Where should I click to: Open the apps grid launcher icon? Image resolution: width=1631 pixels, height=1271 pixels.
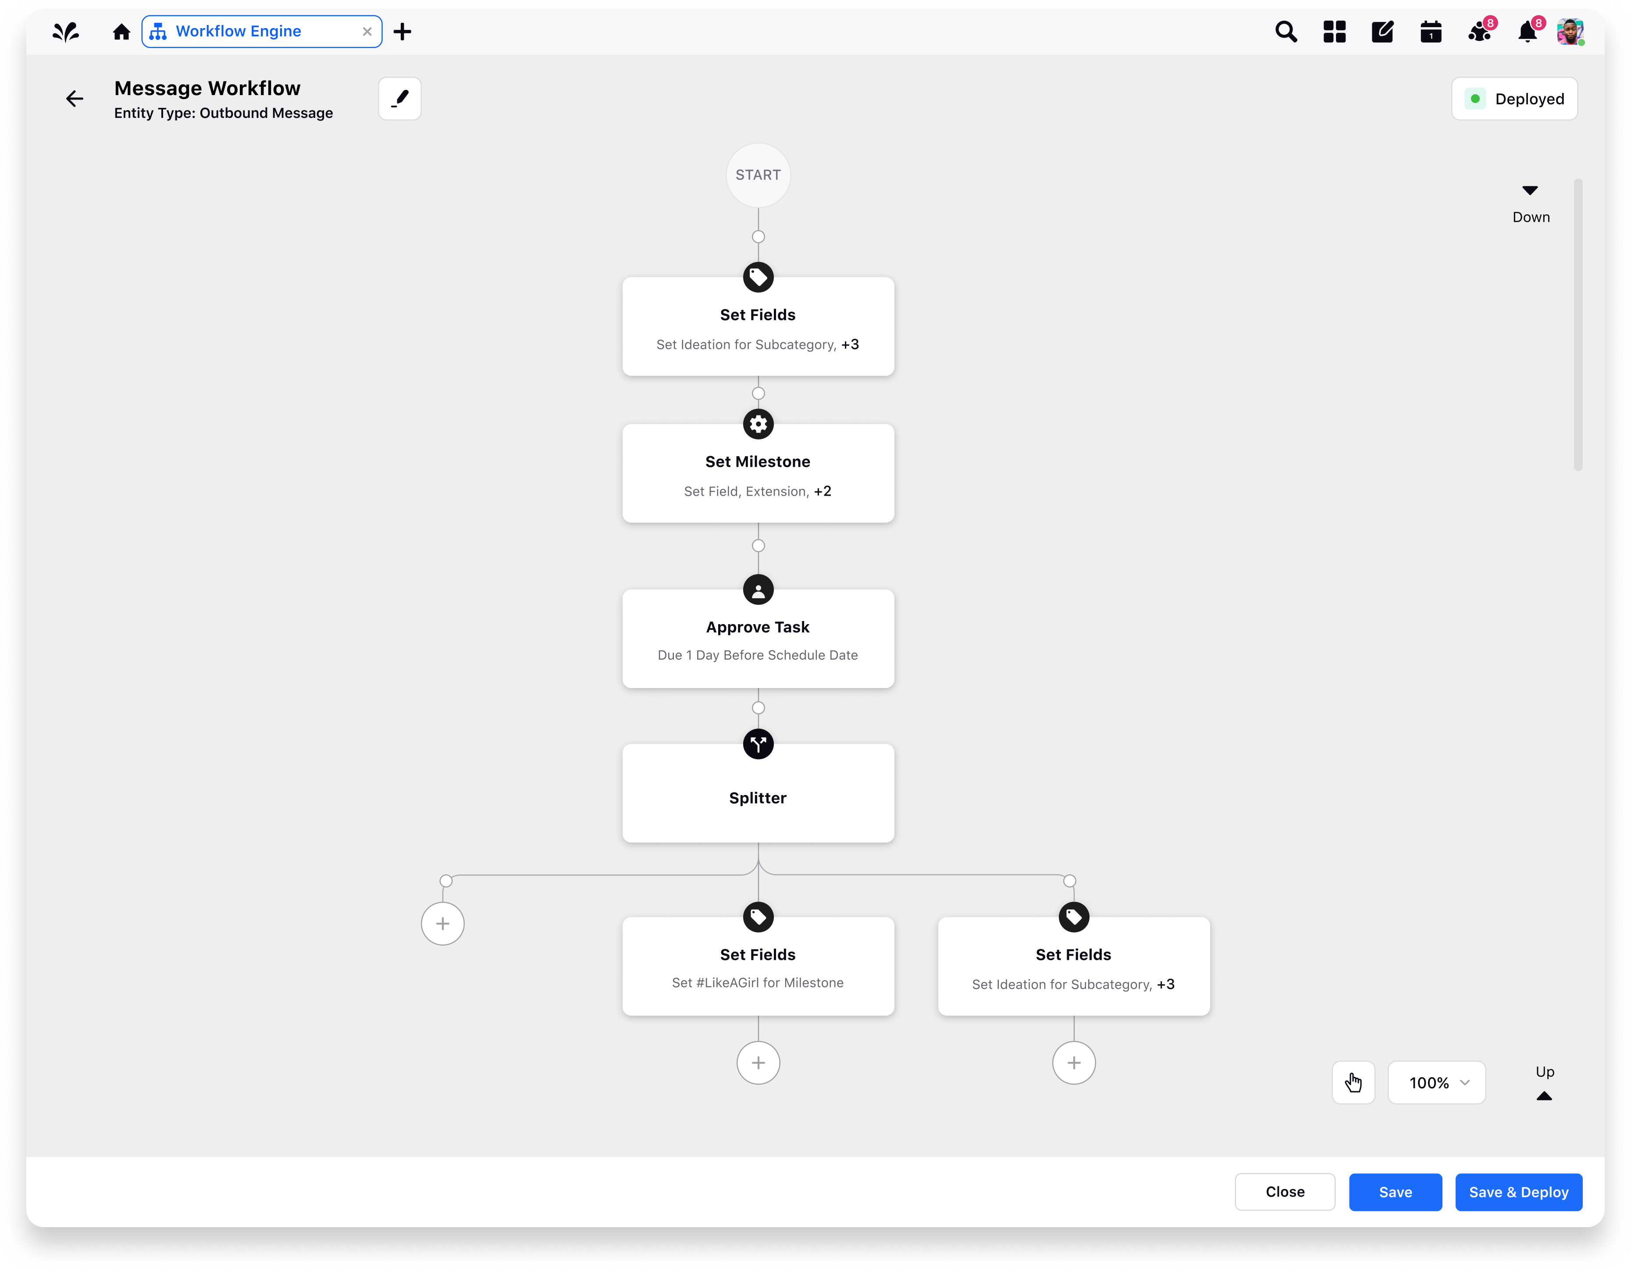1334,32
